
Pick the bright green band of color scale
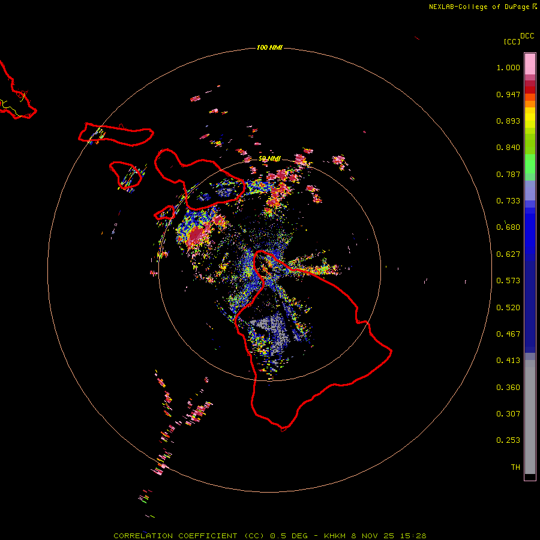[x=530, y=164]
